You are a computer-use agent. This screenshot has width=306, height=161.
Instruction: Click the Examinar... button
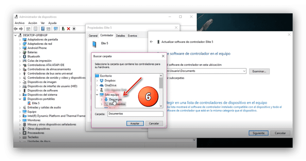click(259, 71)
